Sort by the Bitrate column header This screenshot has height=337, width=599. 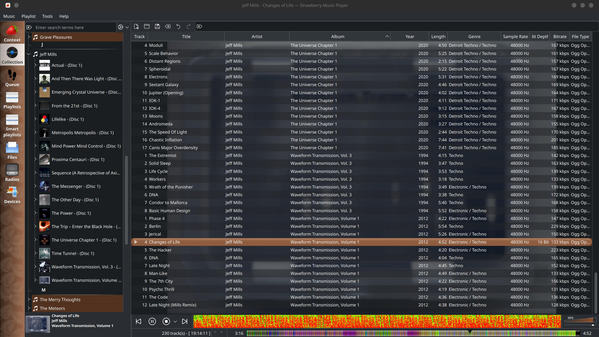click(x=560, y=37)
